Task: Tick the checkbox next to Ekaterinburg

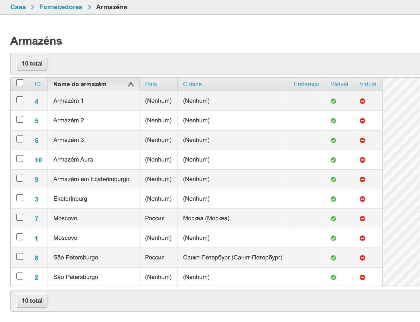Action: [x=20, y=198]
